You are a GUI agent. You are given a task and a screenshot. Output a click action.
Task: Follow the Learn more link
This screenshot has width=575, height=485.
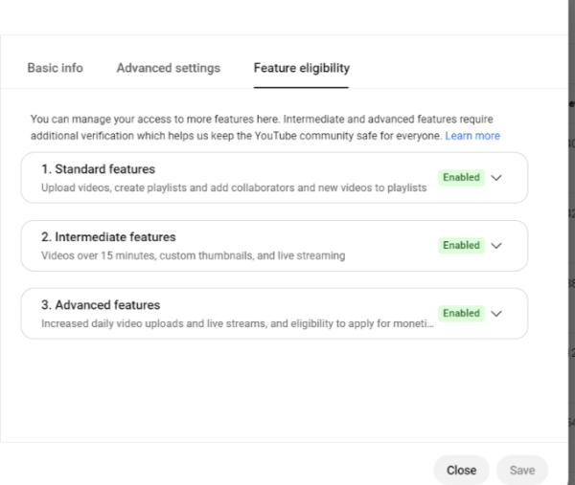[472, 136]
